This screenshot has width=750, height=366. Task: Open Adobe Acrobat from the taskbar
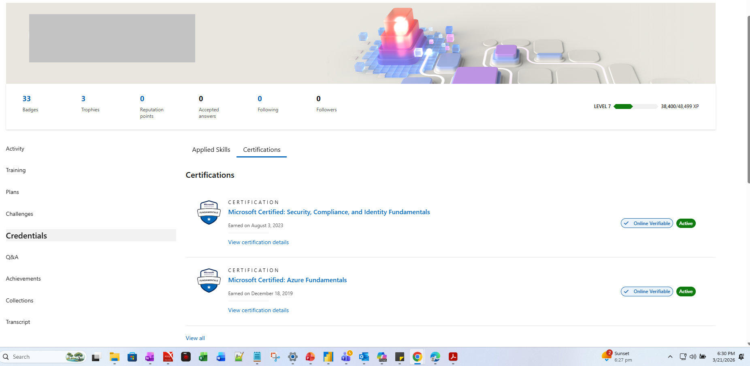click(453, 357)
